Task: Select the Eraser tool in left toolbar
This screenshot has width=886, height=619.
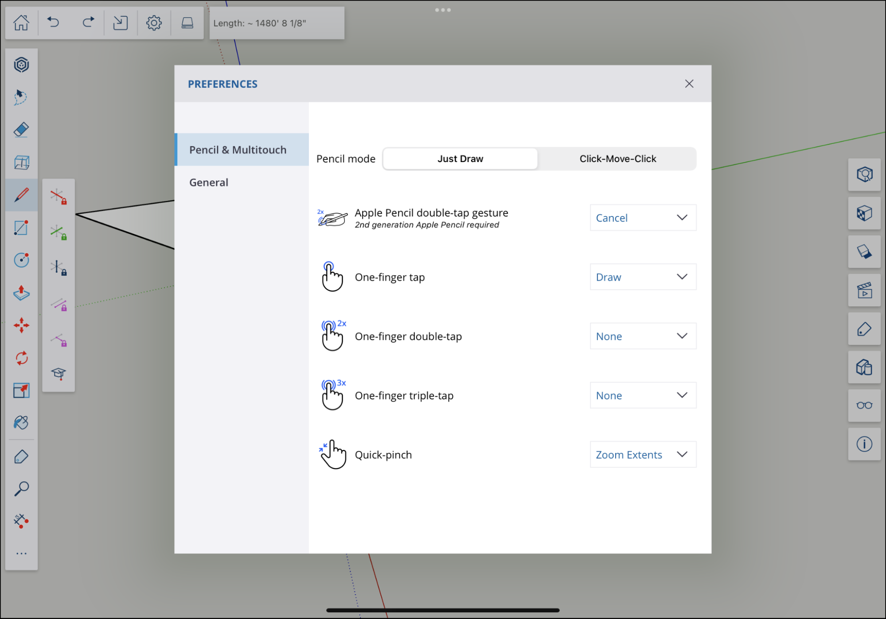Action: (x=21, y=130)
